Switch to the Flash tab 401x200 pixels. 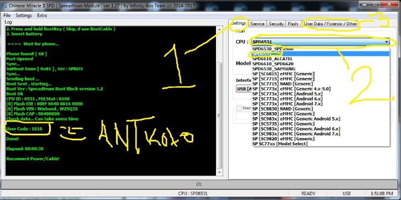[293, 24]
